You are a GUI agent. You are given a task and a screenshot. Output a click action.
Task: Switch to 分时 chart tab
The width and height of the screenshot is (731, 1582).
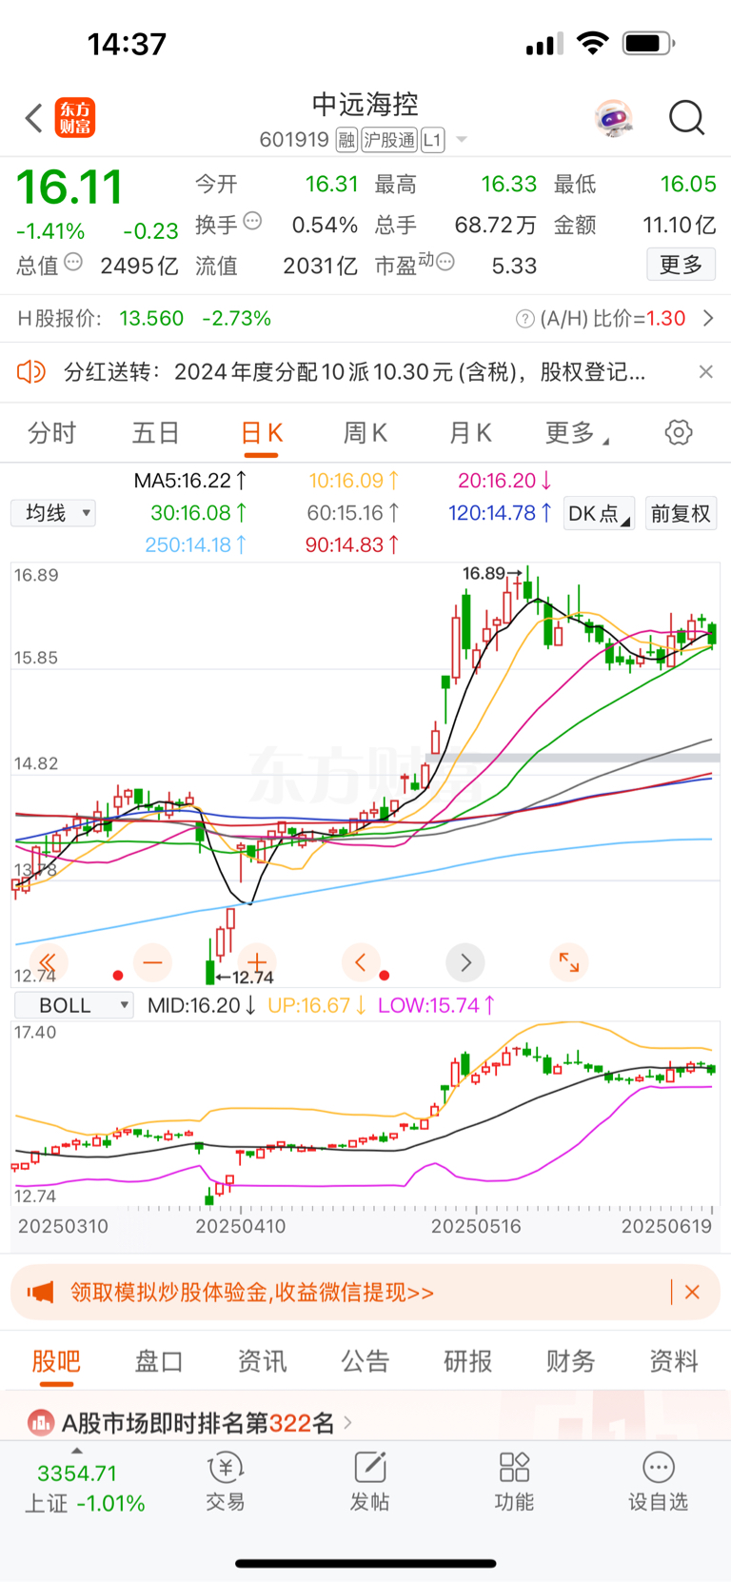coord(51,433)
